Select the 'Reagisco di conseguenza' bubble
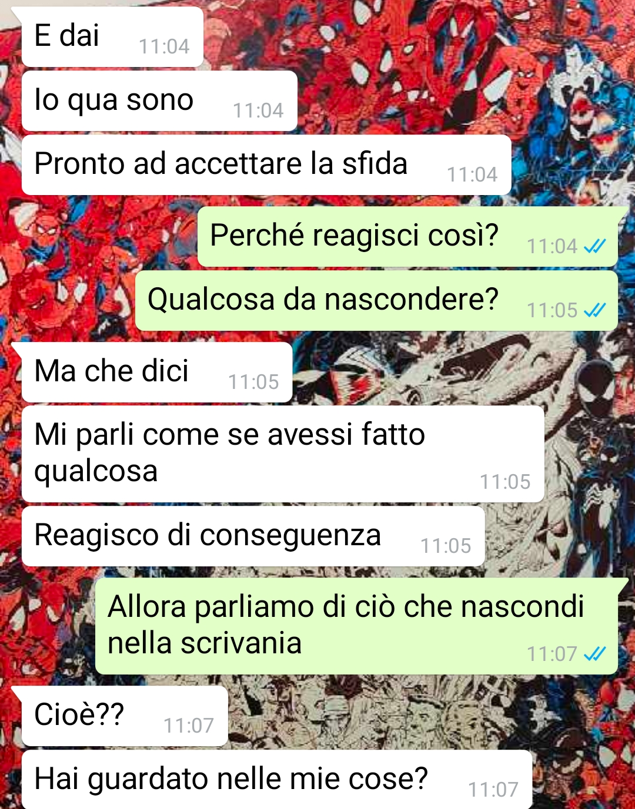The width and height of the screenshot is (635, 809). click(x=253, y=536)
